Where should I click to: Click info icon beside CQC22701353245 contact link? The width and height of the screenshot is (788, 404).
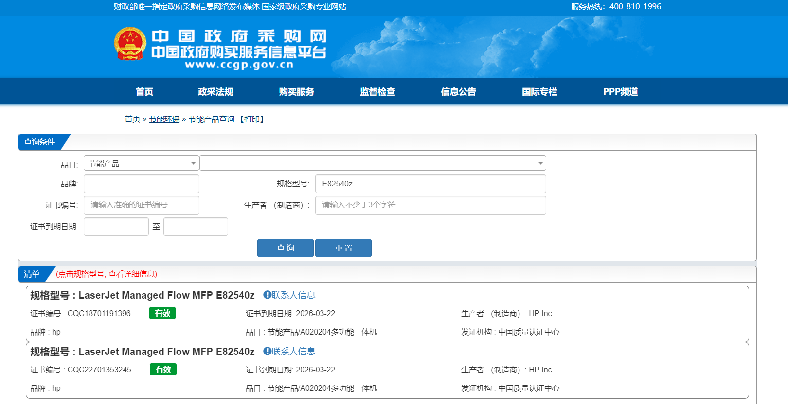click(267, 351)
